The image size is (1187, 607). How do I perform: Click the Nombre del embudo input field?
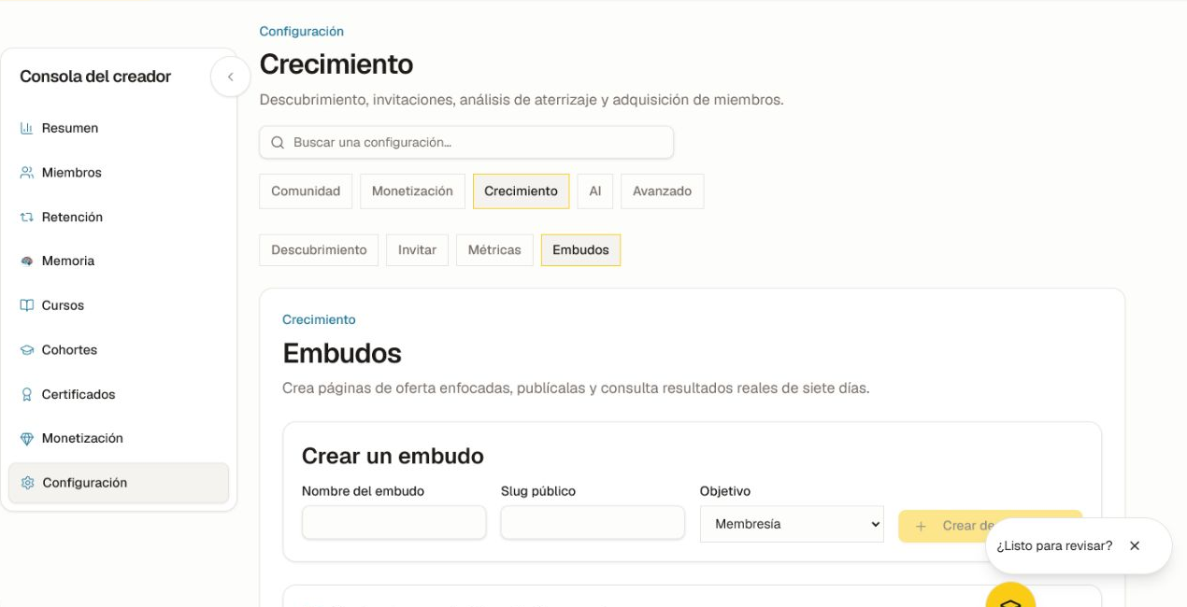[393, 523]
